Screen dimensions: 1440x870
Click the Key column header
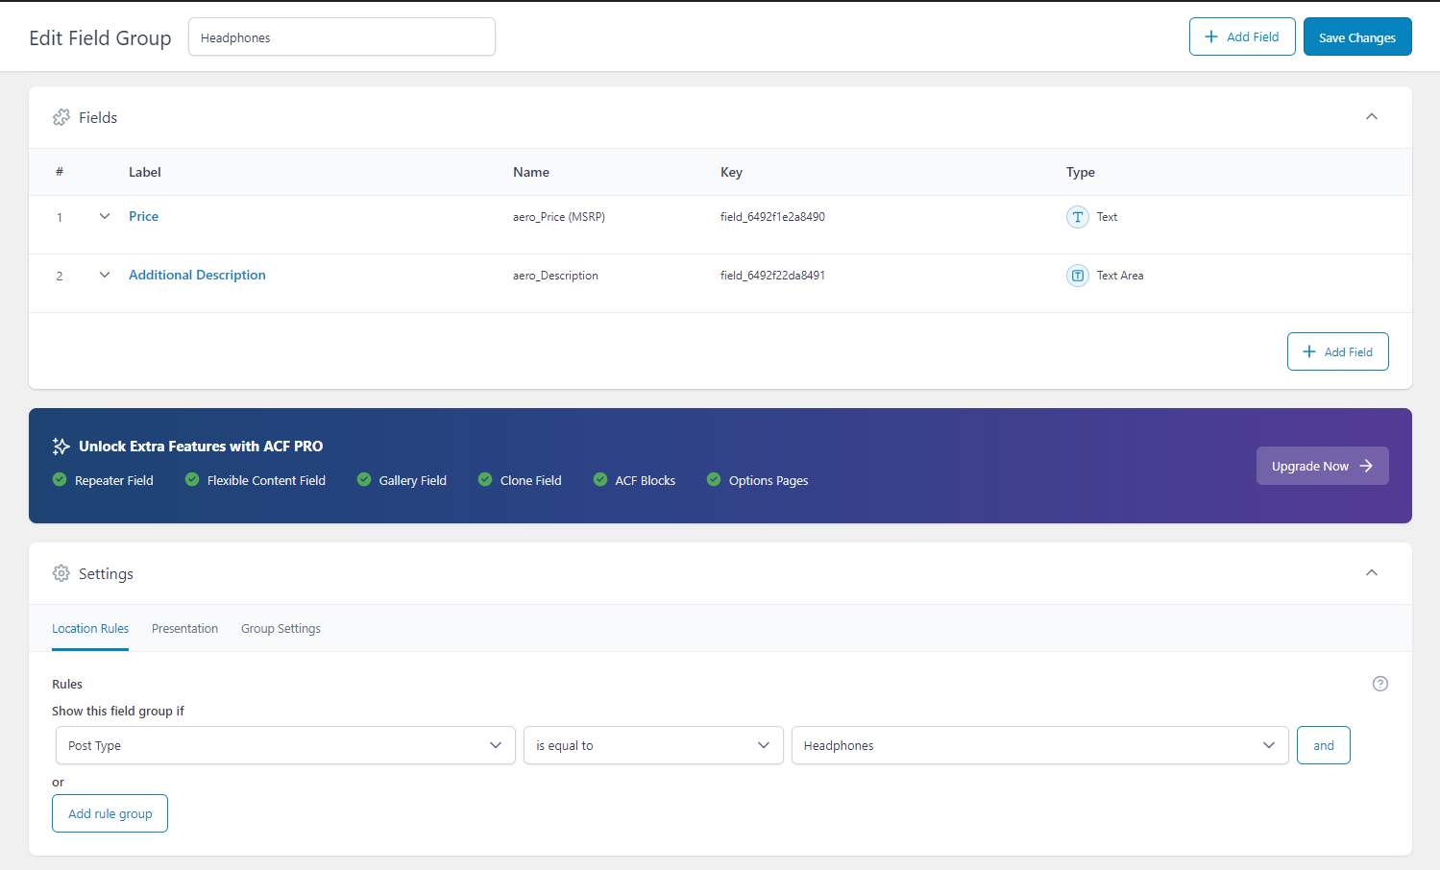coord(731,172)
